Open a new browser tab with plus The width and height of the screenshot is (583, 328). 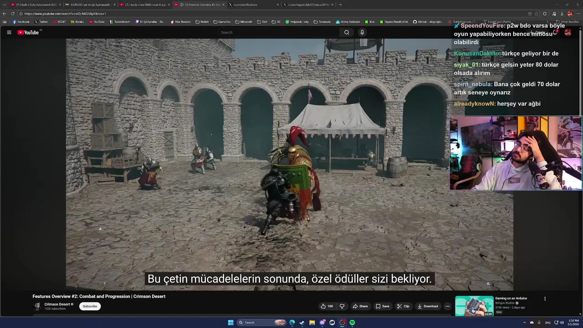coord(340,5)
